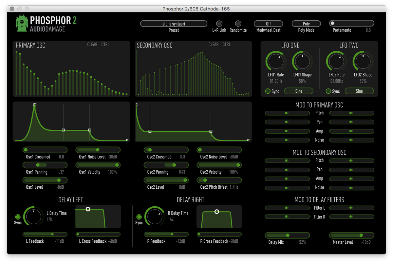Click the Delay Mix slider
The height and width of the screenshot is (263, 393).
coord(287,235)
